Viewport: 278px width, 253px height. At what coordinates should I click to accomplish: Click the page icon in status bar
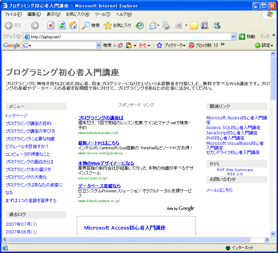[x=5, y=248]
